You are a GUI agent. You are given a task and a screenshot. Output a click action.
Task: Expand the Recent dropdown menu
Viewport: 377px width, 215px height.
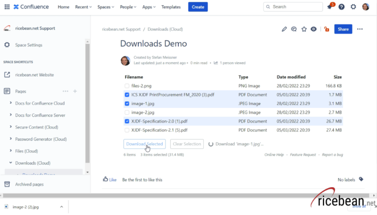pos(83,7)
